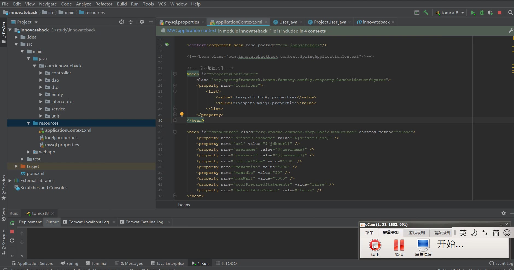The height and width of the screenshot is (270, 514).
Task: Select log4j.properties in project tree
Action: click(61, 137)
